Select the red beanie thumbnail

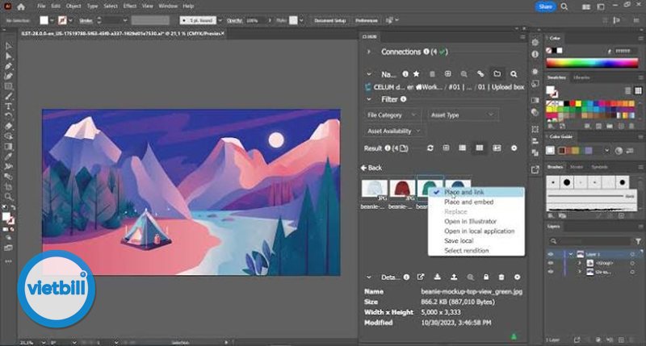pyautogui.click(x=402, y=190)
